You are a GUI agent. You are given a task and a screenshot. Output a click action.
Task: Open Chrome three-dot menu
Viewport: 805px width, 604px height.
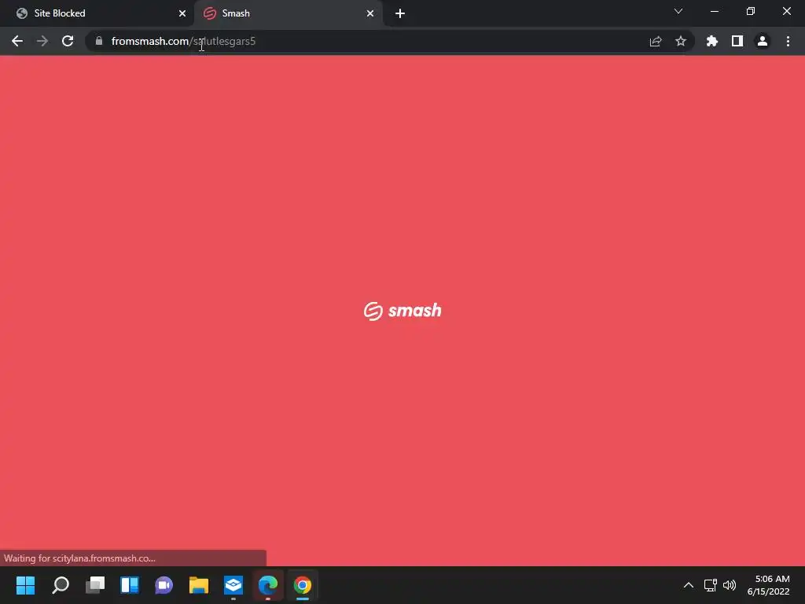[788, 41]
